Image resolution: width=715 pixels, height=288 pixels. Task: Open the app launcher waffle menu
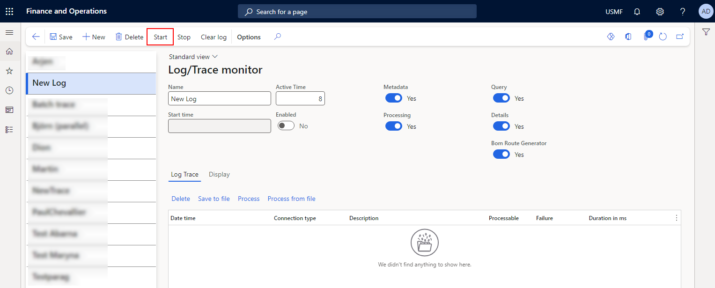pyautogui.click(x=9, y=11)
